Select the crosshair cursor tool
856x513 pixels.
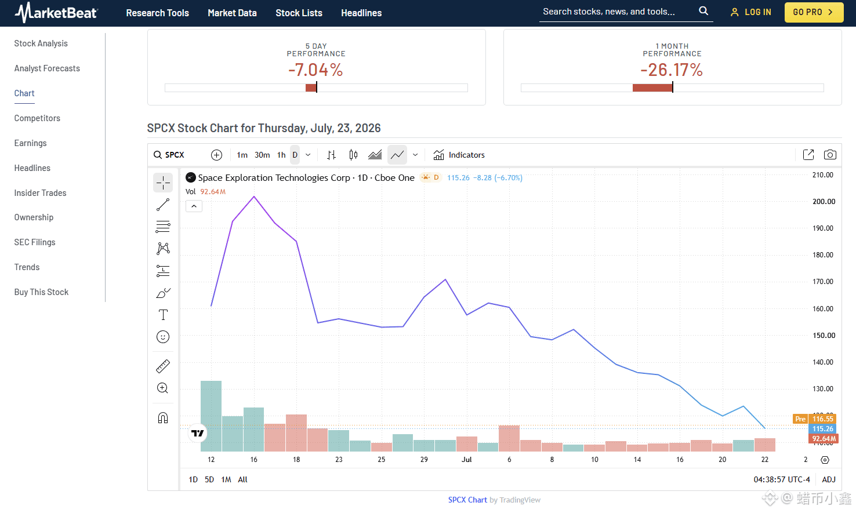(x=163, y=183)
